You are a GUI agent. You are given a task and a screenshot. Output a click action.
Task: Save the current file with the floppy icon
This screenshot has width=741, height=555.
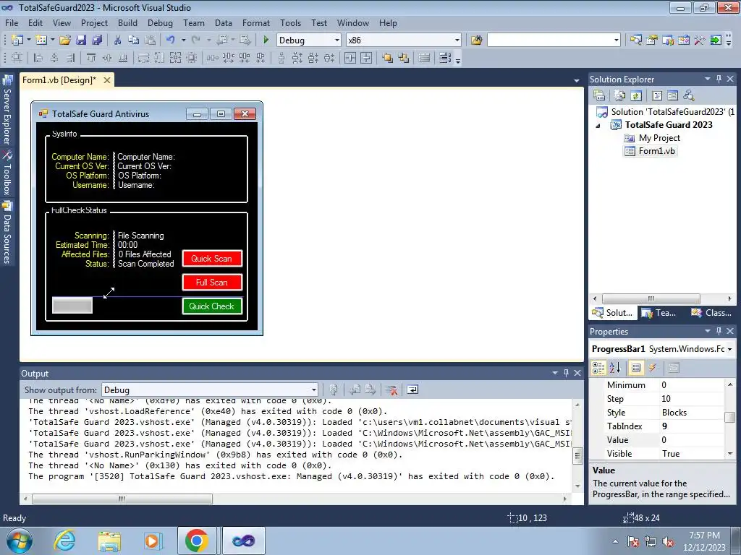[x=81, y=40]
